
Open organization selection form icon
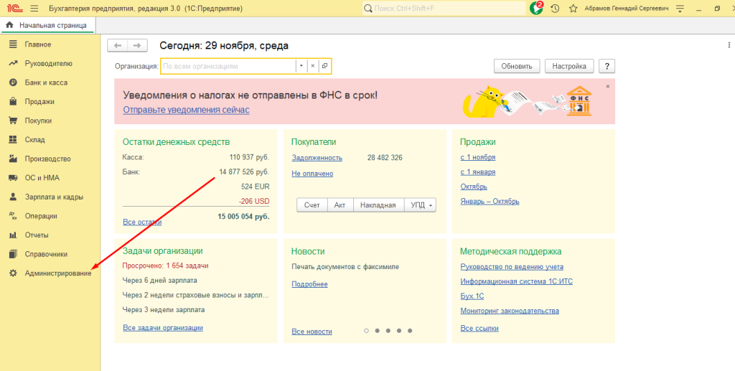[x=325, y=66]
